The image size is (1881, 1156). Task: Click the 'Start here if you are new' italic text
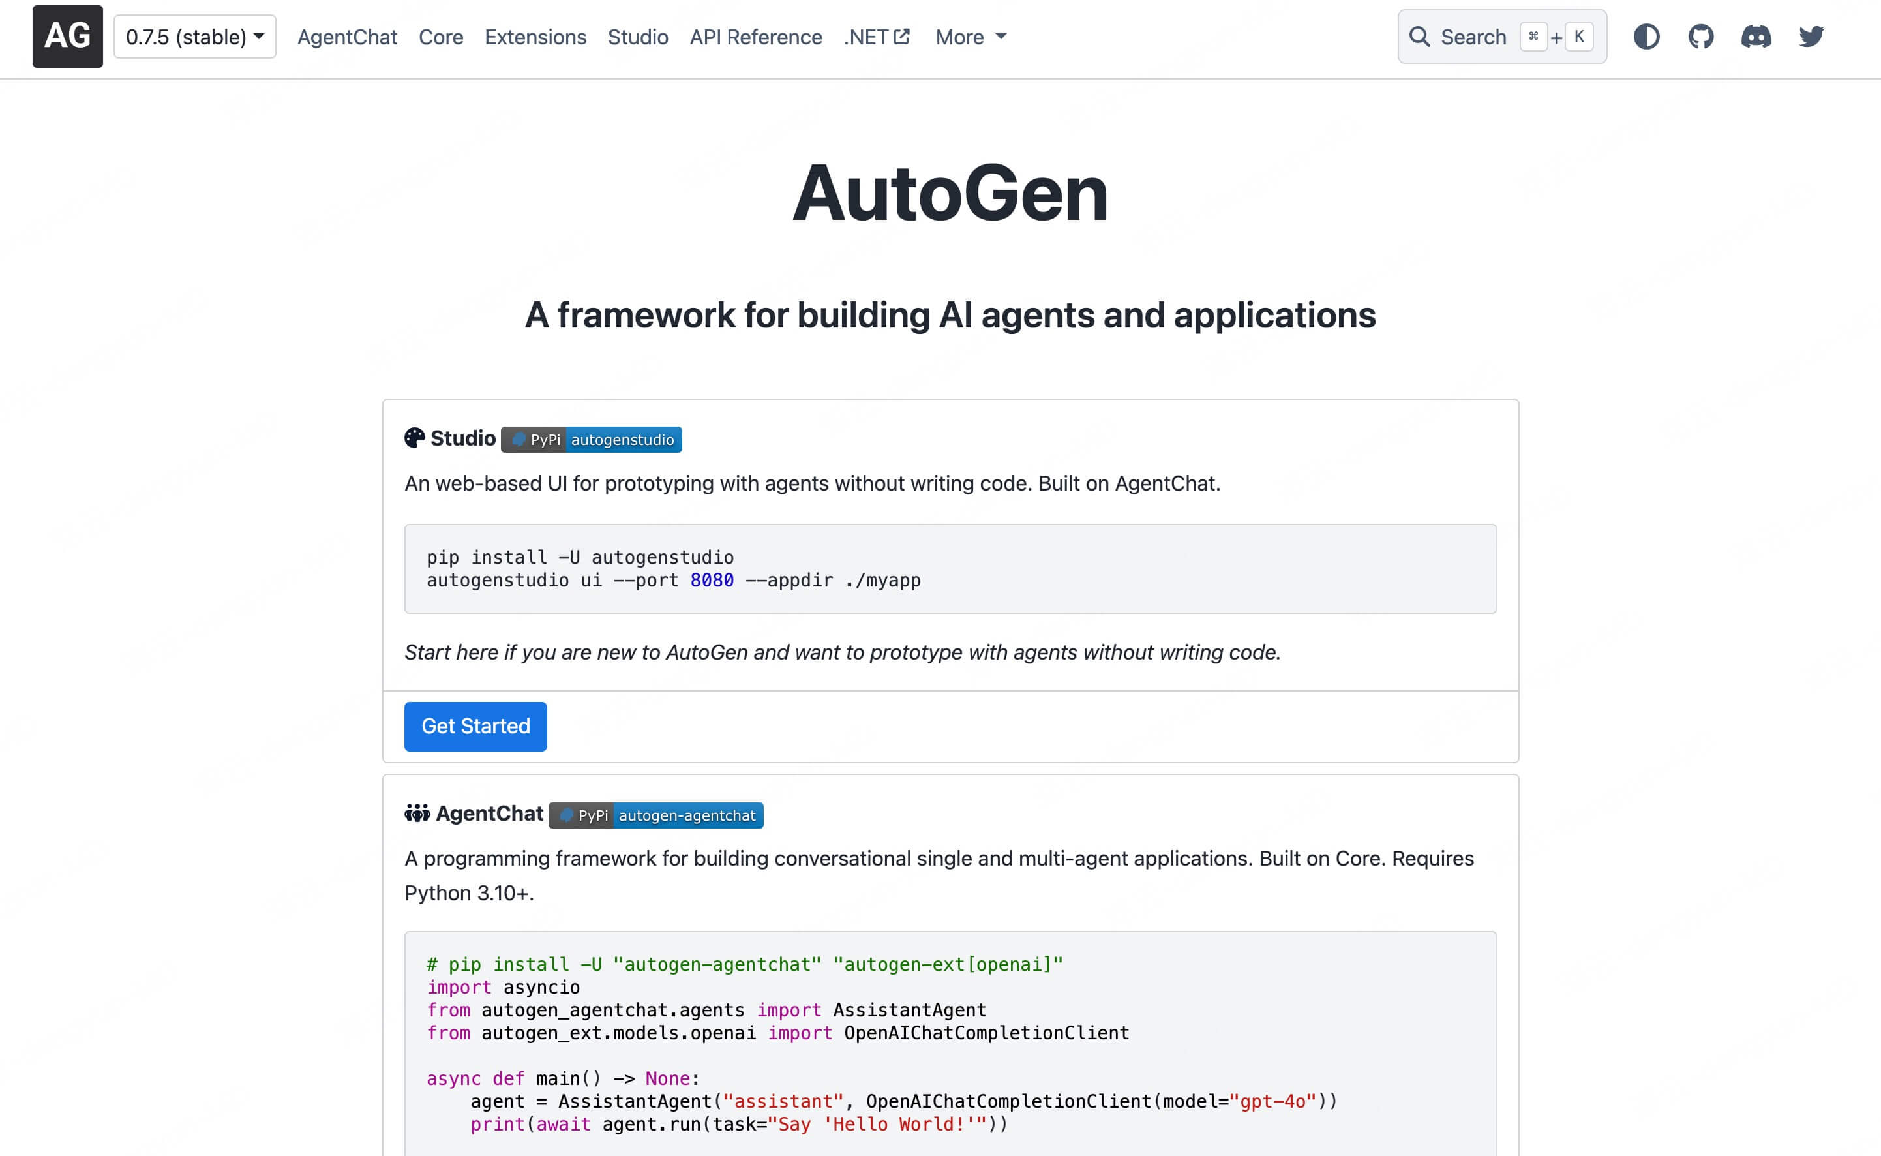coord(842,652)
